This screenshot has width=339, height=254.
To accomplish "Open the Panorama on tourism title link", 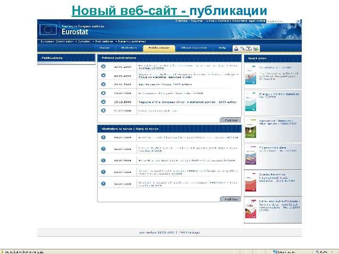I will 276,67.
